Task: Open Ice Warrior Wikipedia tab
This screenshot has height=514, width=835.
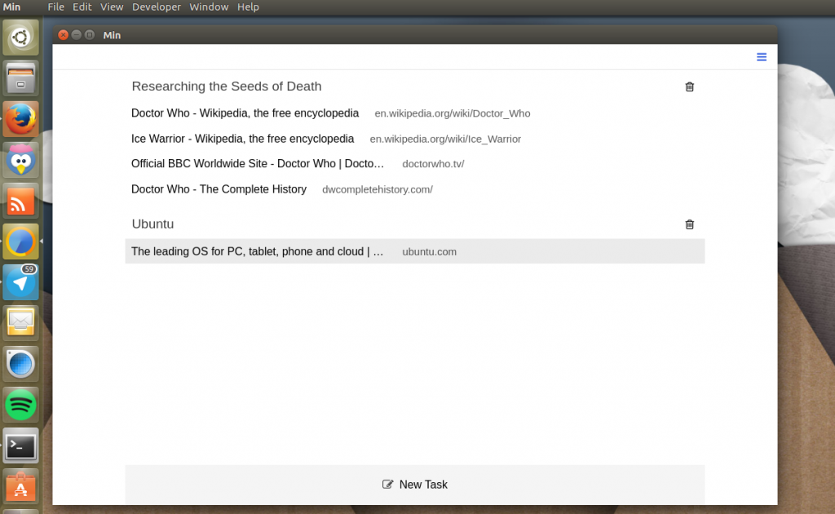Action: [415, 139]
